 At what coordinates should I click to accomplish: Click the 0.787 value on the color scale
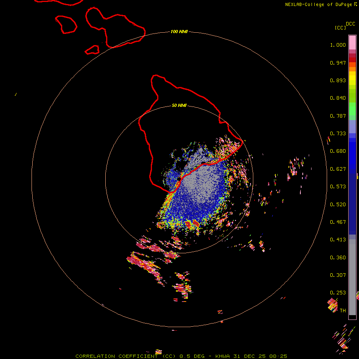338,116
